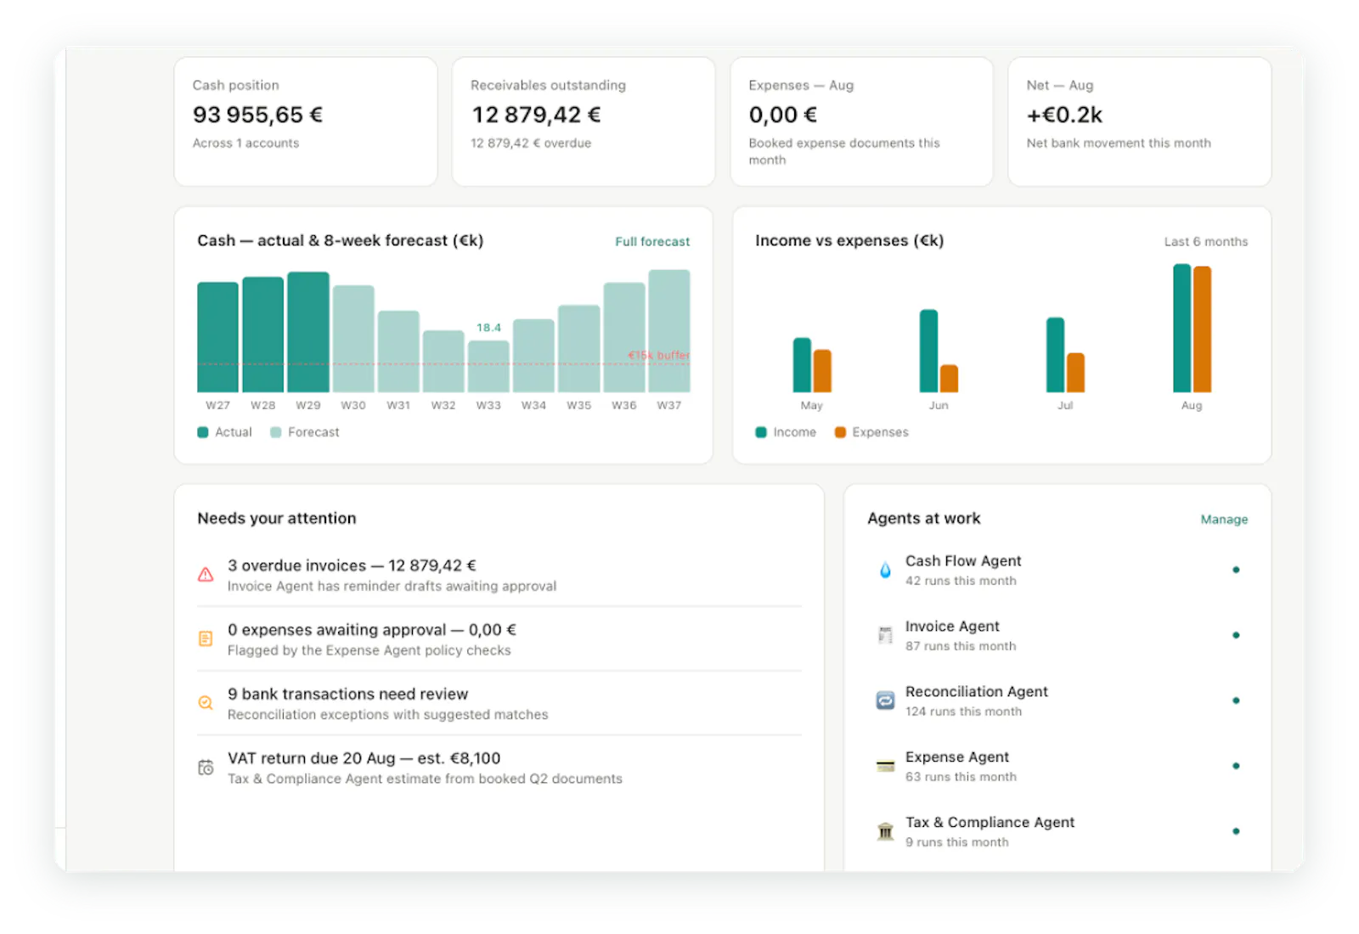The width and height of the screenshot is (1359, 934).
Task: Click the Tax & Compliance Agent bank icon
Action: 885,831
